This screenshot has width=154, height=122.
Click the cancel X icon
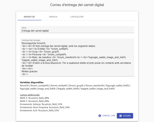[99, 116]
